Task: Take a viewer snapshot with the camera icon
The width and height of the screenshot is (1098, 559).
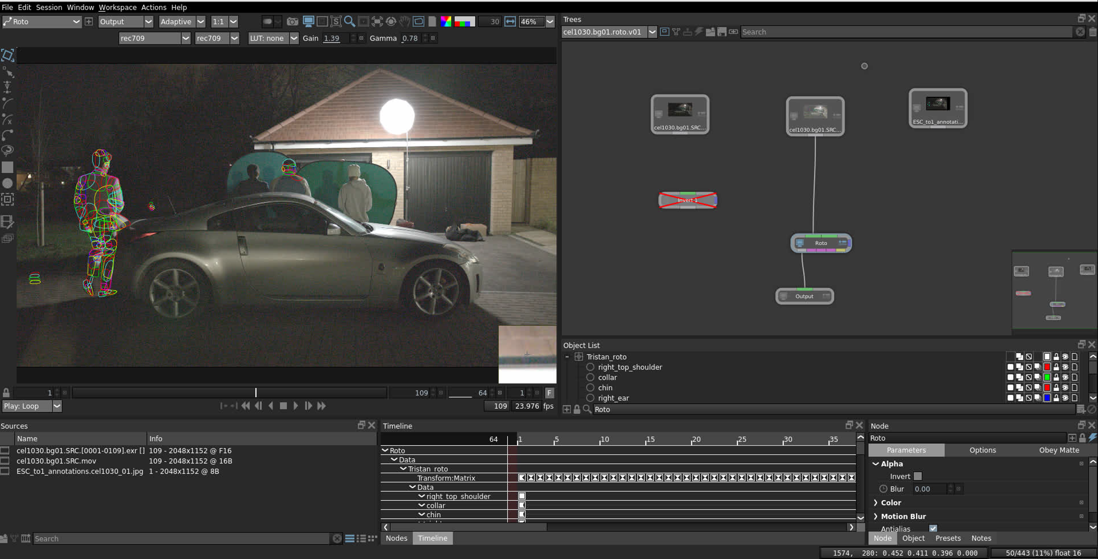Action: pos(292,21)
